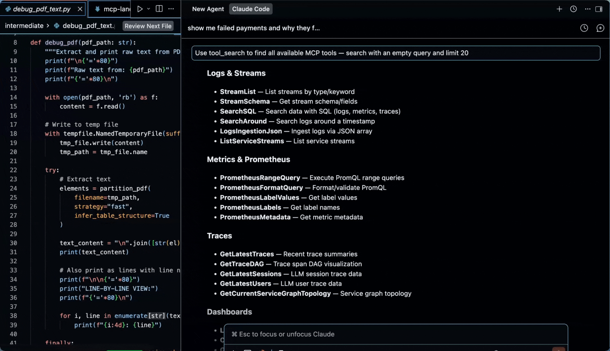Click the ListServiceStreams tool entry
This screenshot has height=351, width=610.
[287, 141]
